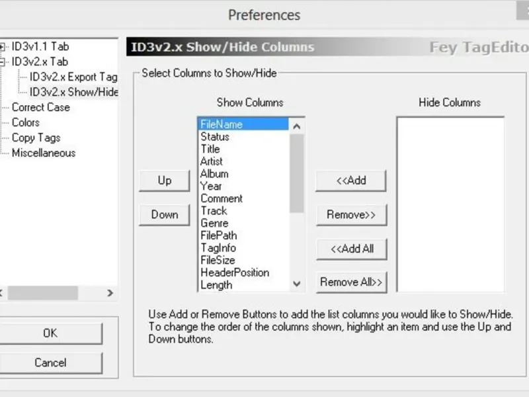Cancel the Preferences dialog
The height and width of the screenshot is (397, 529).
(50, 363)
